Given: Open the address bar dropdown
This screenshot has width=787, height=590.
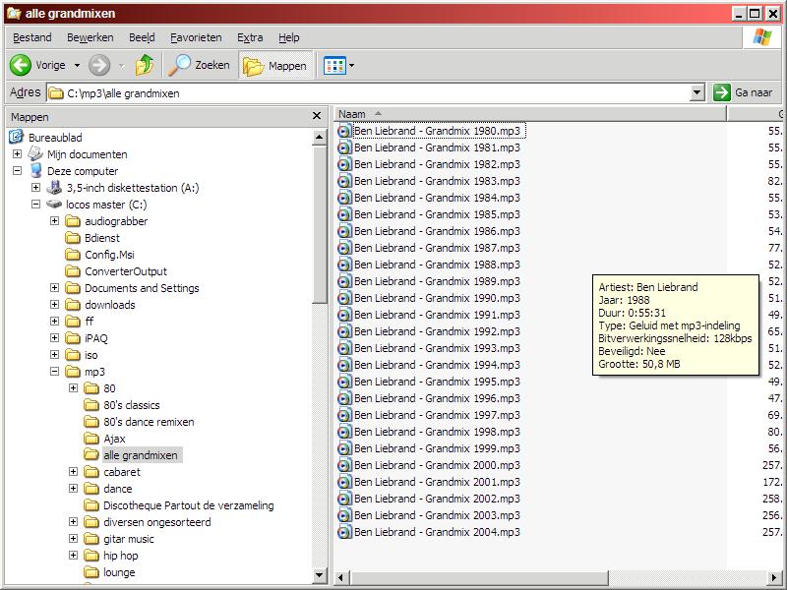Looking at the screenshot, I should tap(696, 92).
